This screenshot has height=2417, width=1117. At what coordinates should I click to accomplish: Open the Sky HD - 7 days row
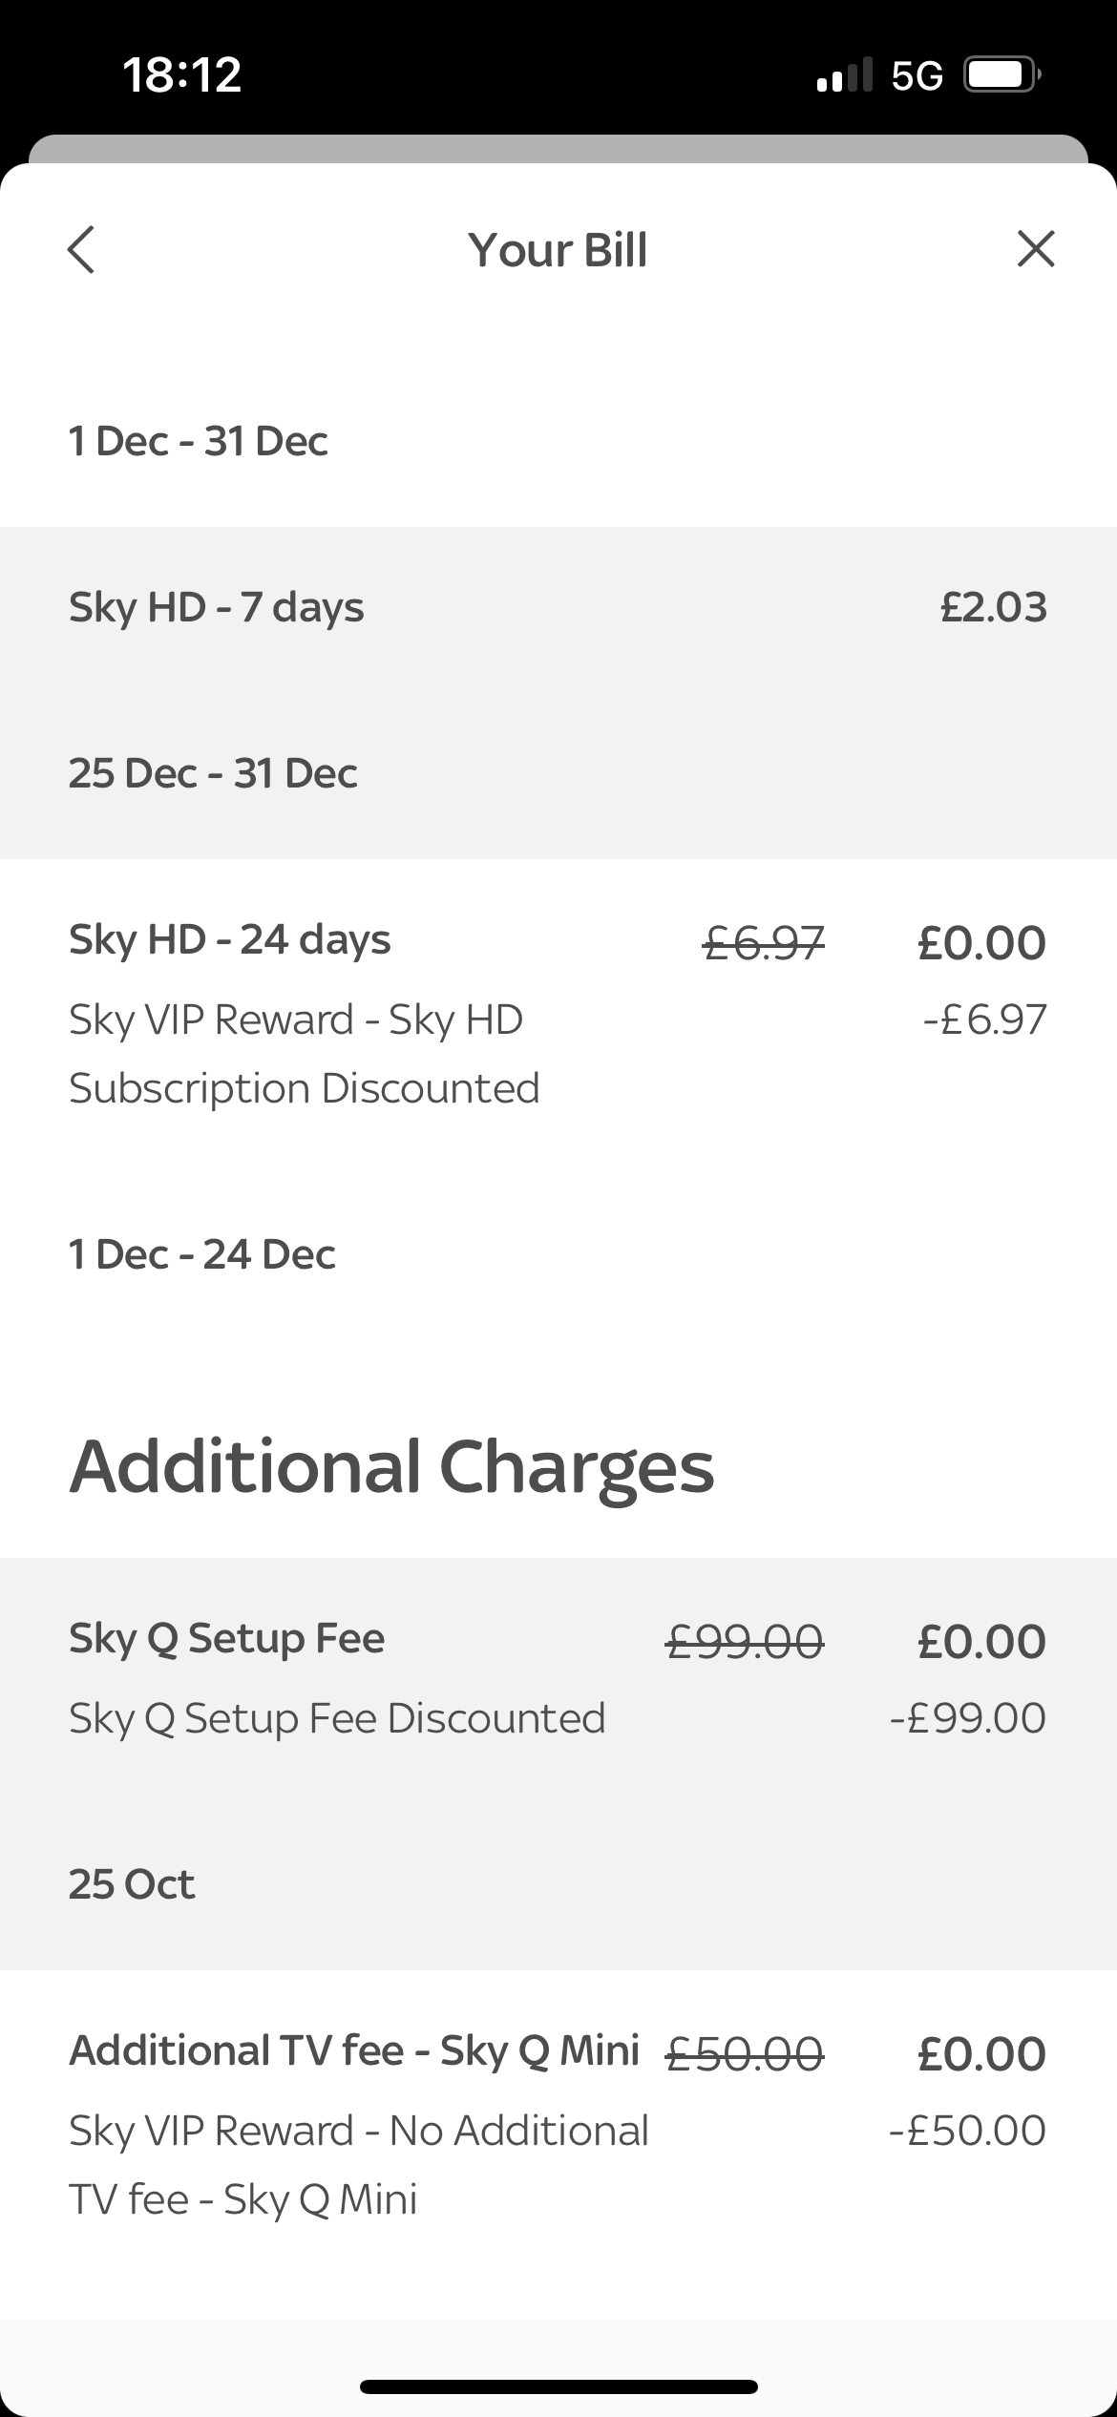(x=558, y=693)
